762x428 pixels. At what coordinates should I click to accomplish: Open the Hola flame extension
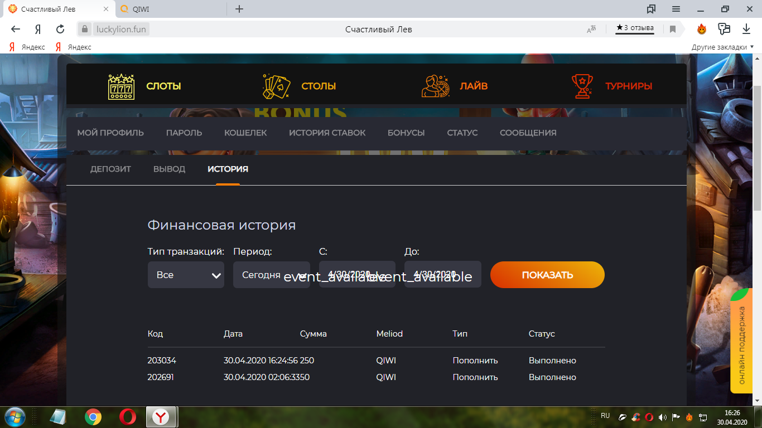pos(702,29)
